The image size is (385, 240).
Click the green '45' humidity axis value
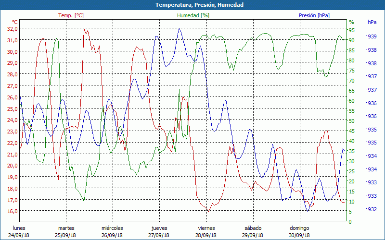click(352, 131)
